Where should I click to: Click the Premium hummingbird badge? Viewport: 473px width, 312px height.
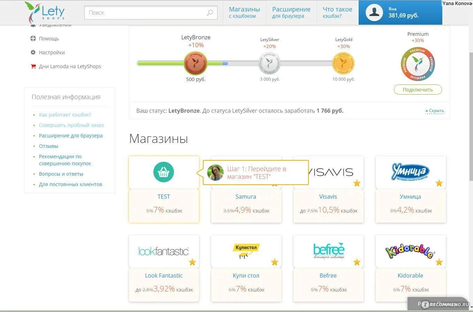coord(418,64)
